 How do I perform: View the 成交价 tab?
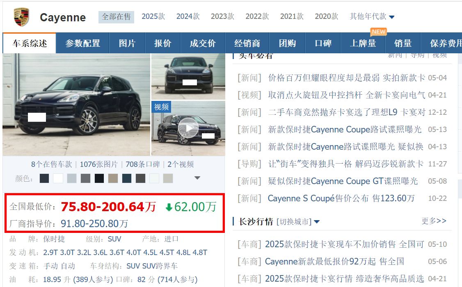(203, 43)
